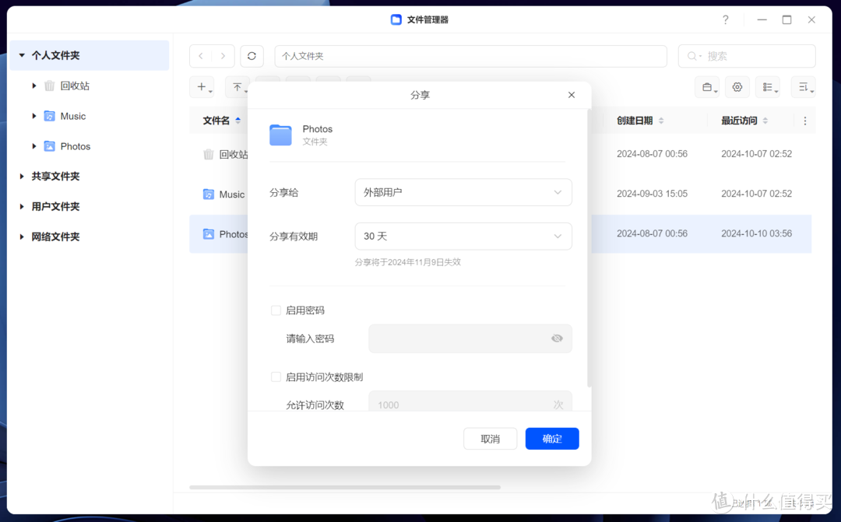
Task: Select the upload icon in the toolbar
Action: pos(236,87)
